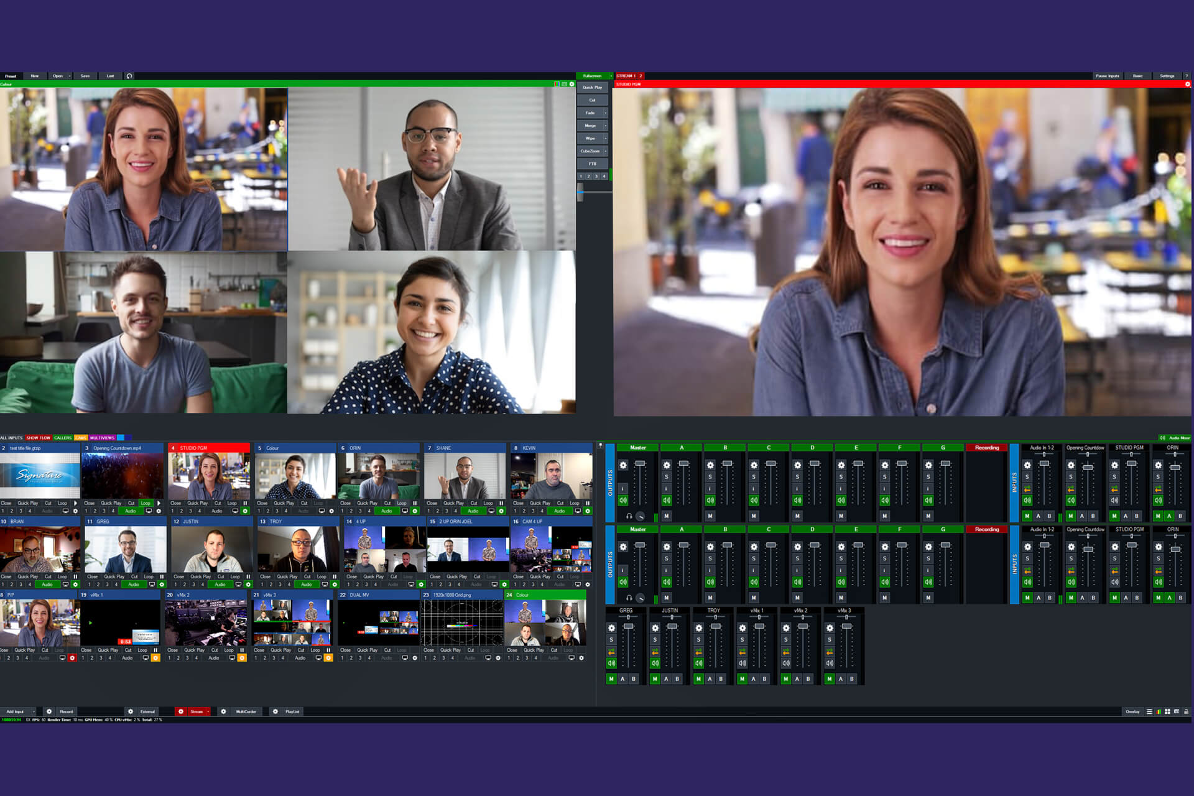Screen dimensions: 1194x796
Task: Open the Merge transition dropdown arrow
Action: [x=606, y=126]
